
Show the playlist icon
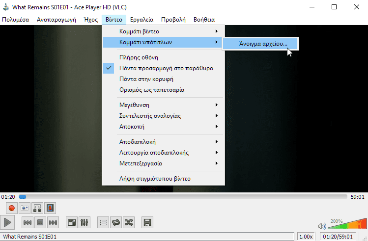[x=103, y=222]
